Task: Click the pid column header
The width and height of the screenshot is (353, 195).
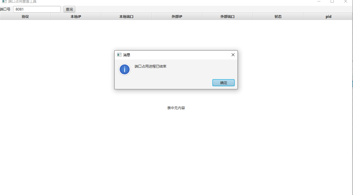Action: (328, 17)
